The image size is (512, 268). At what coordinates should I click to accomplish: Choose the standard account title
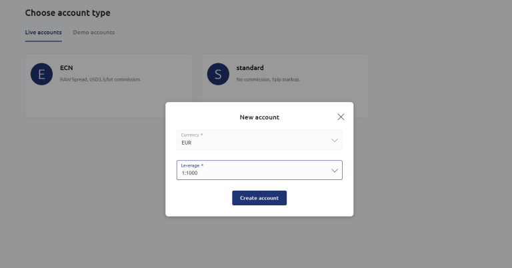[x=250, y=67]
